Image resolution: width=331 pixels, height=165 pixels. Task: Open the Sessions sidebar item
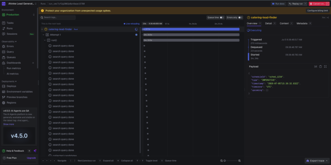pyautogui.click(x=12, y=34)
